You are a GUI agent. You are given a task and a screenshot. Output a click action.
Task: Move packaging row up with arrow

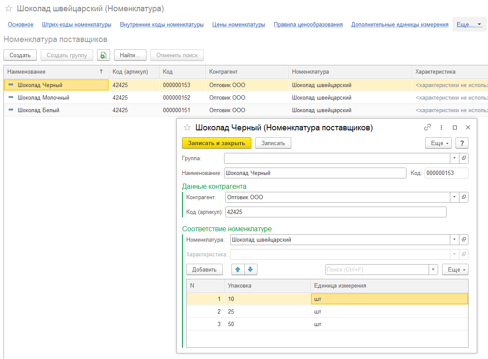coord(237,269)
